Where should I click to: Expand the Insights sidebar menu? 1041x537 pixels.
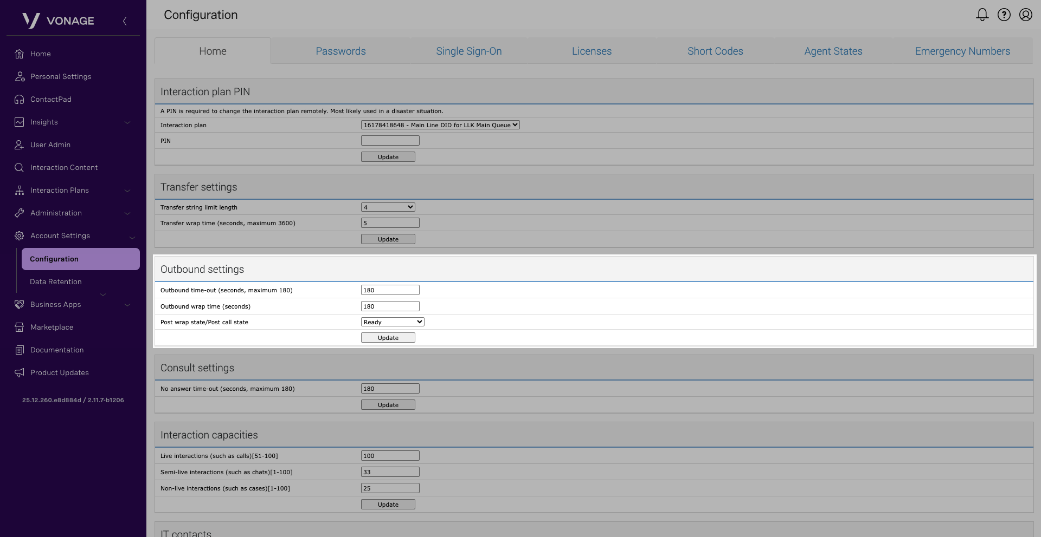(127, 122)
